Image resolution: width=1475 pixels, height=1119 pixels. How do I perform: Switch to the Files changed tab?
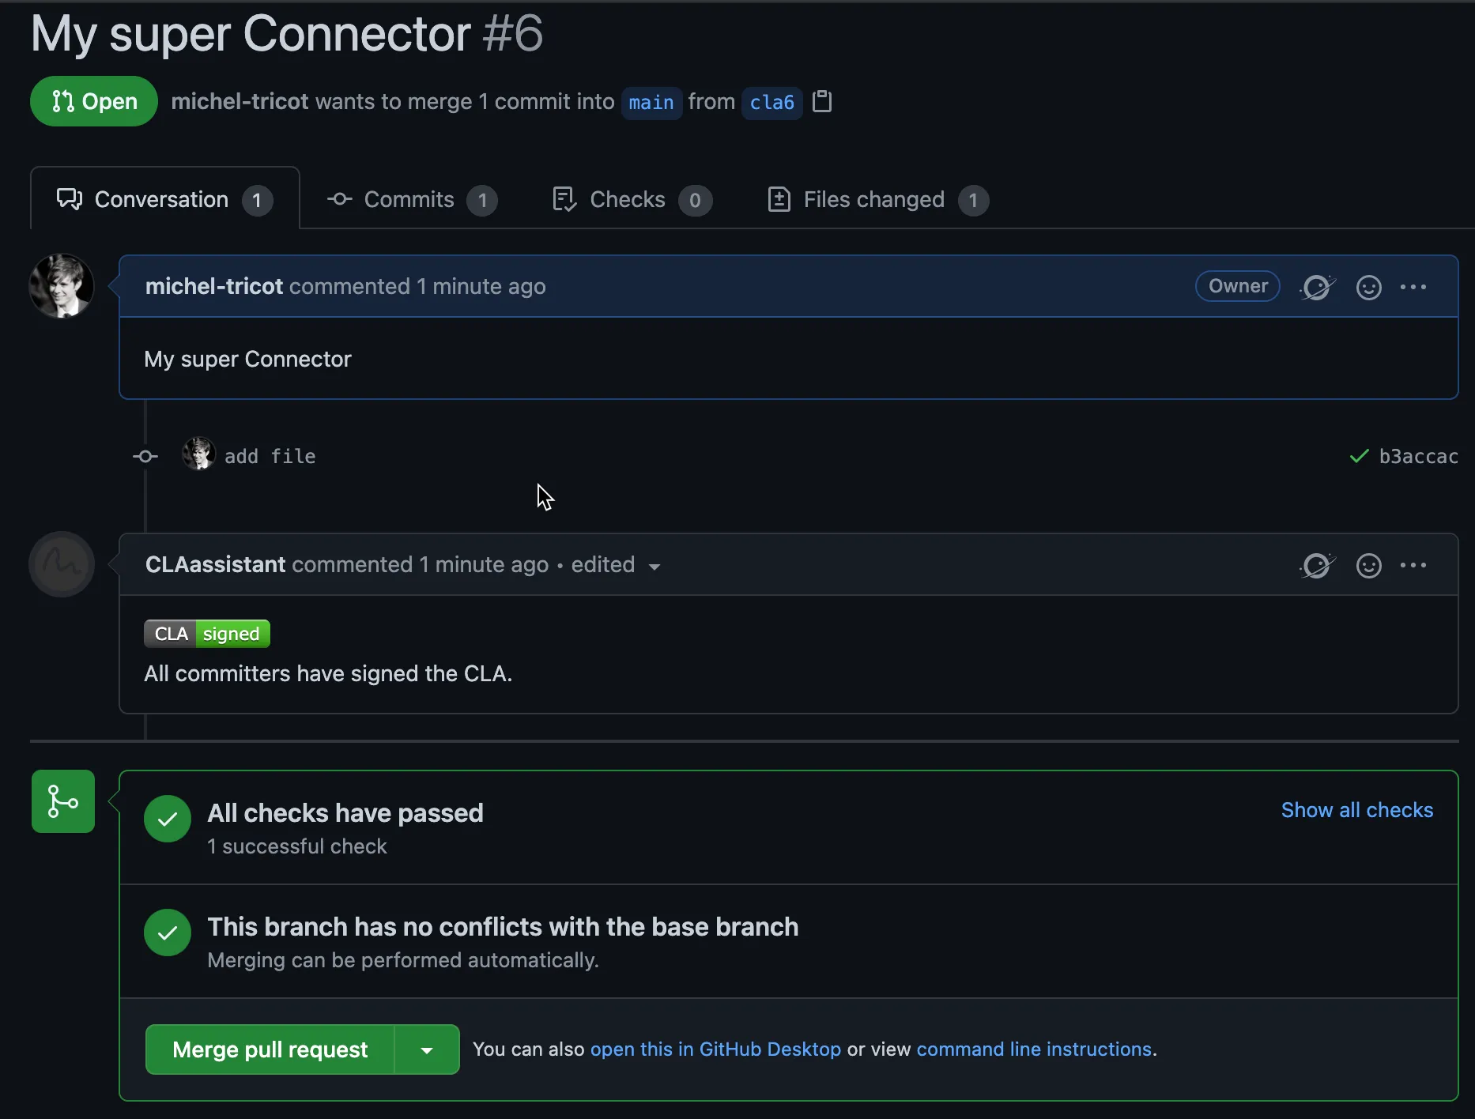point(877,199)
